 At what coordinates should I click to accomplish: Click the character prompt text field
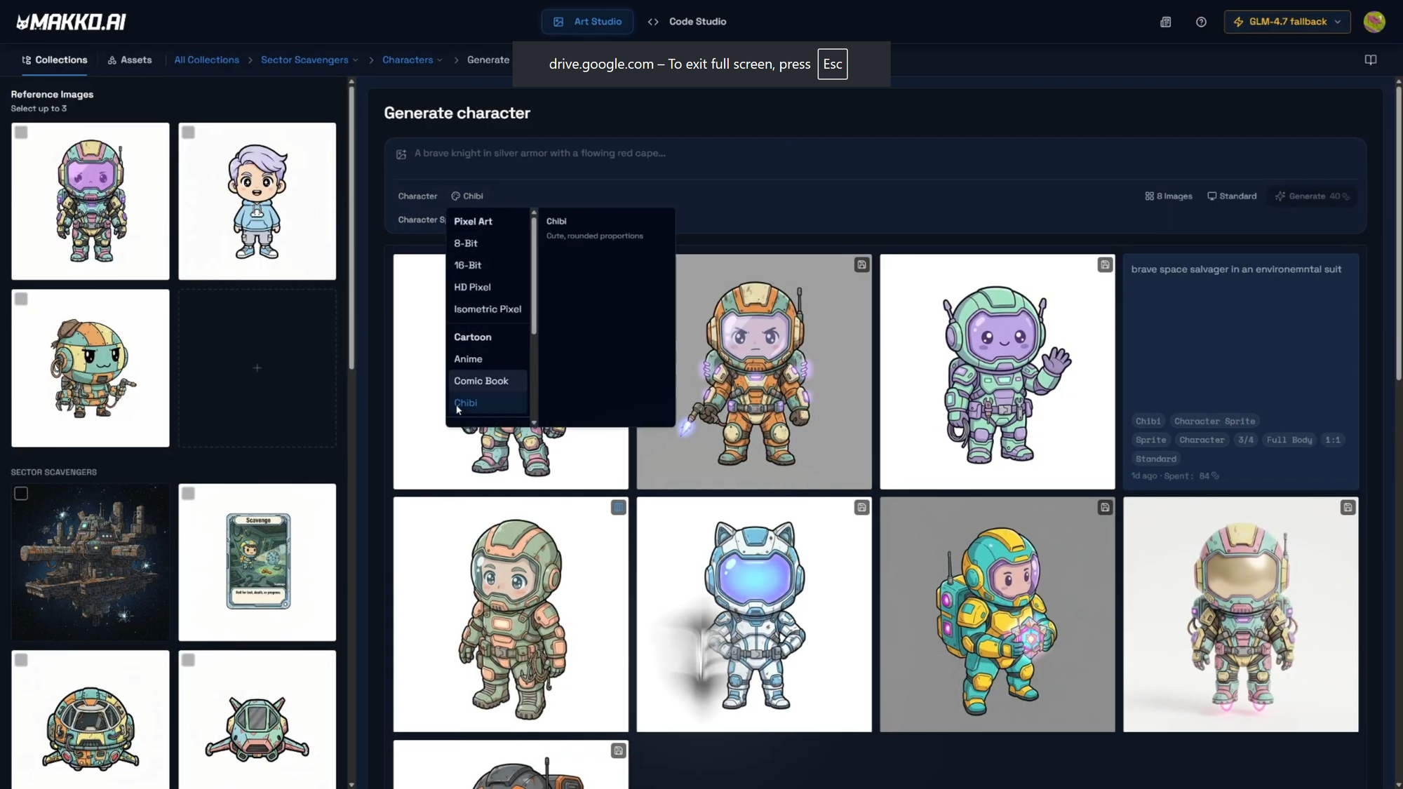click(x=842, y=154)
